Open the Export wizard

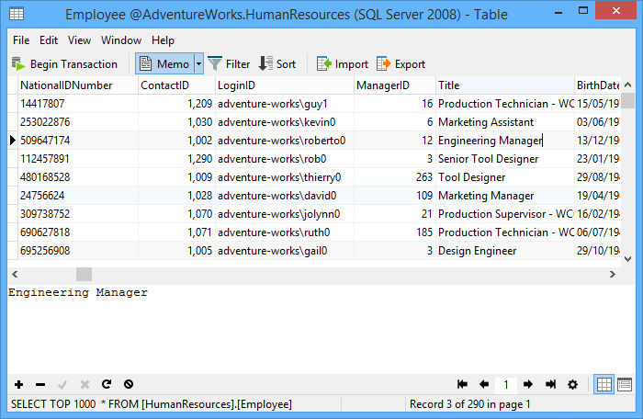tap(401, 64)
